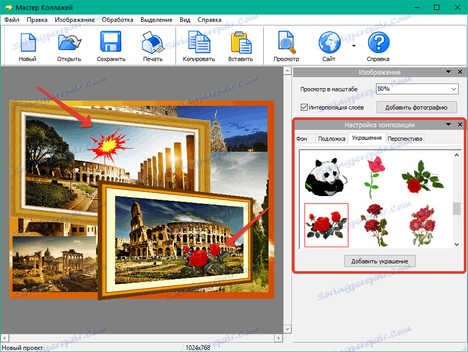Open the Просмотр в масштабе 50% combo box
This screenshot has height=352, width=468.
(417, 89)
